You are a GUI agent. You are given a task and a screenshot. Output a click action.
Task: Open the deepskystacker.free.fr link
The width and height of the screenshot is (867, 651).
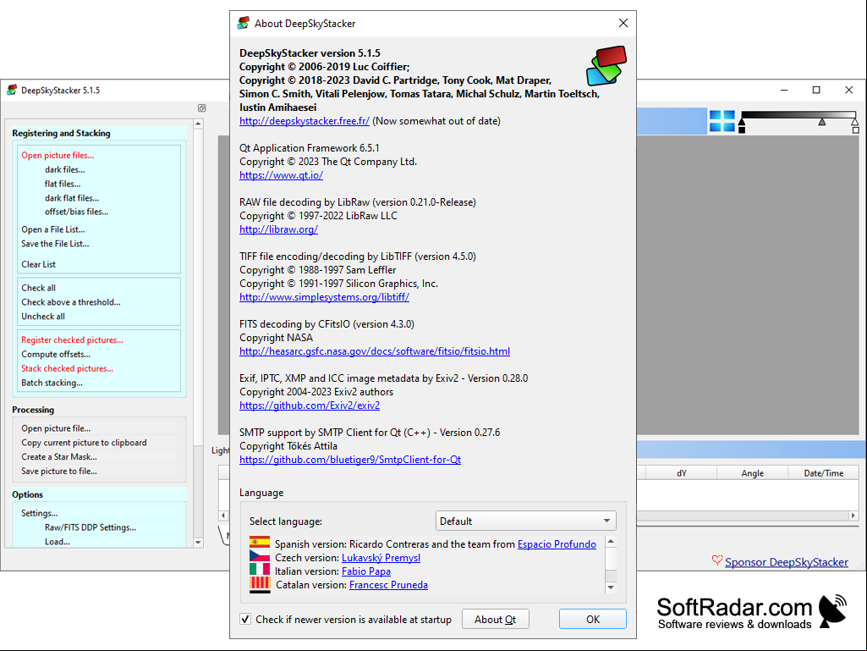point(305,121)
